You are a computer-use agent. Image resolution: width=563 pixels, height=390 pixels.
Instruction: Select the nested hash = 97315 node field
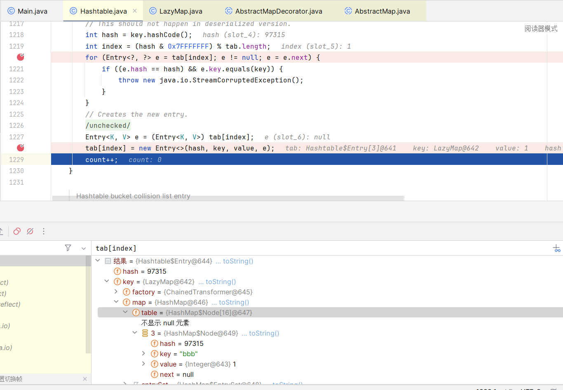pos(181,343)
